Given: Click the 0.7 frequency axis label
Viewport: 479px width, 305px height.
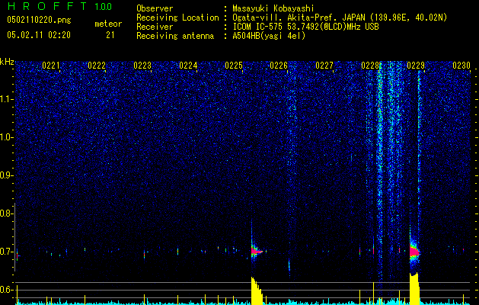Looking at the screenshot, I should click(x=5, y=252).
